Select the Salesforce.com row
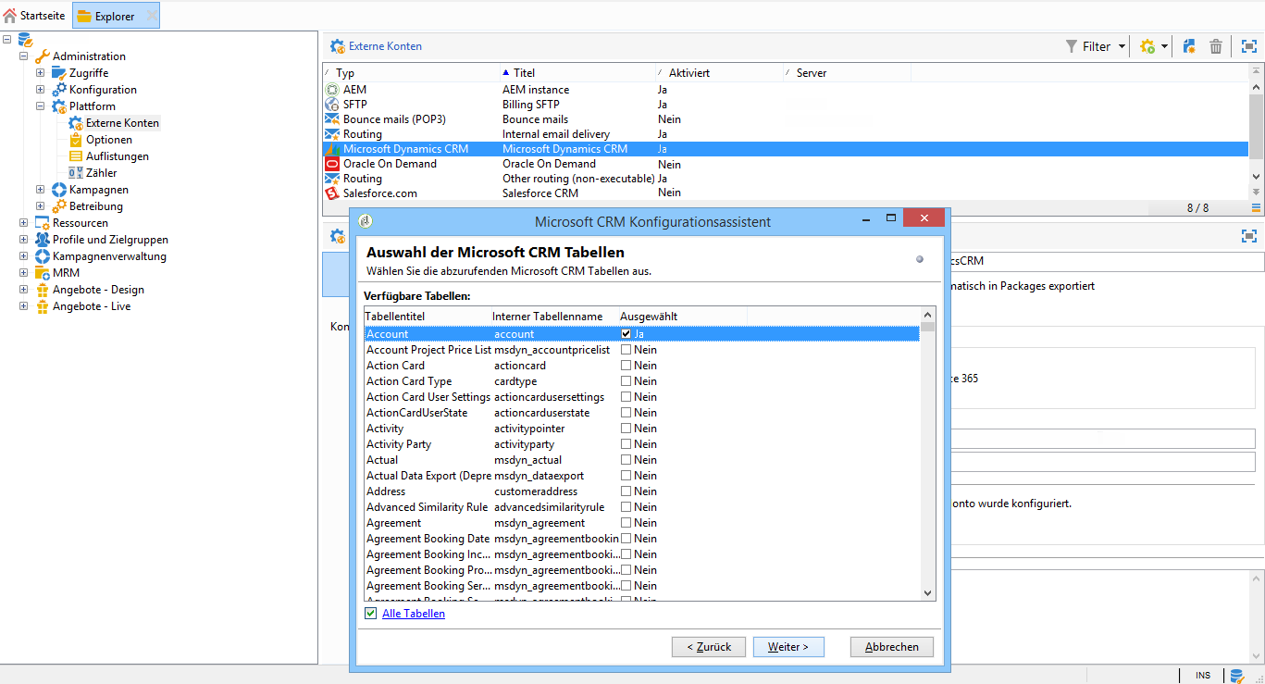 786,193
